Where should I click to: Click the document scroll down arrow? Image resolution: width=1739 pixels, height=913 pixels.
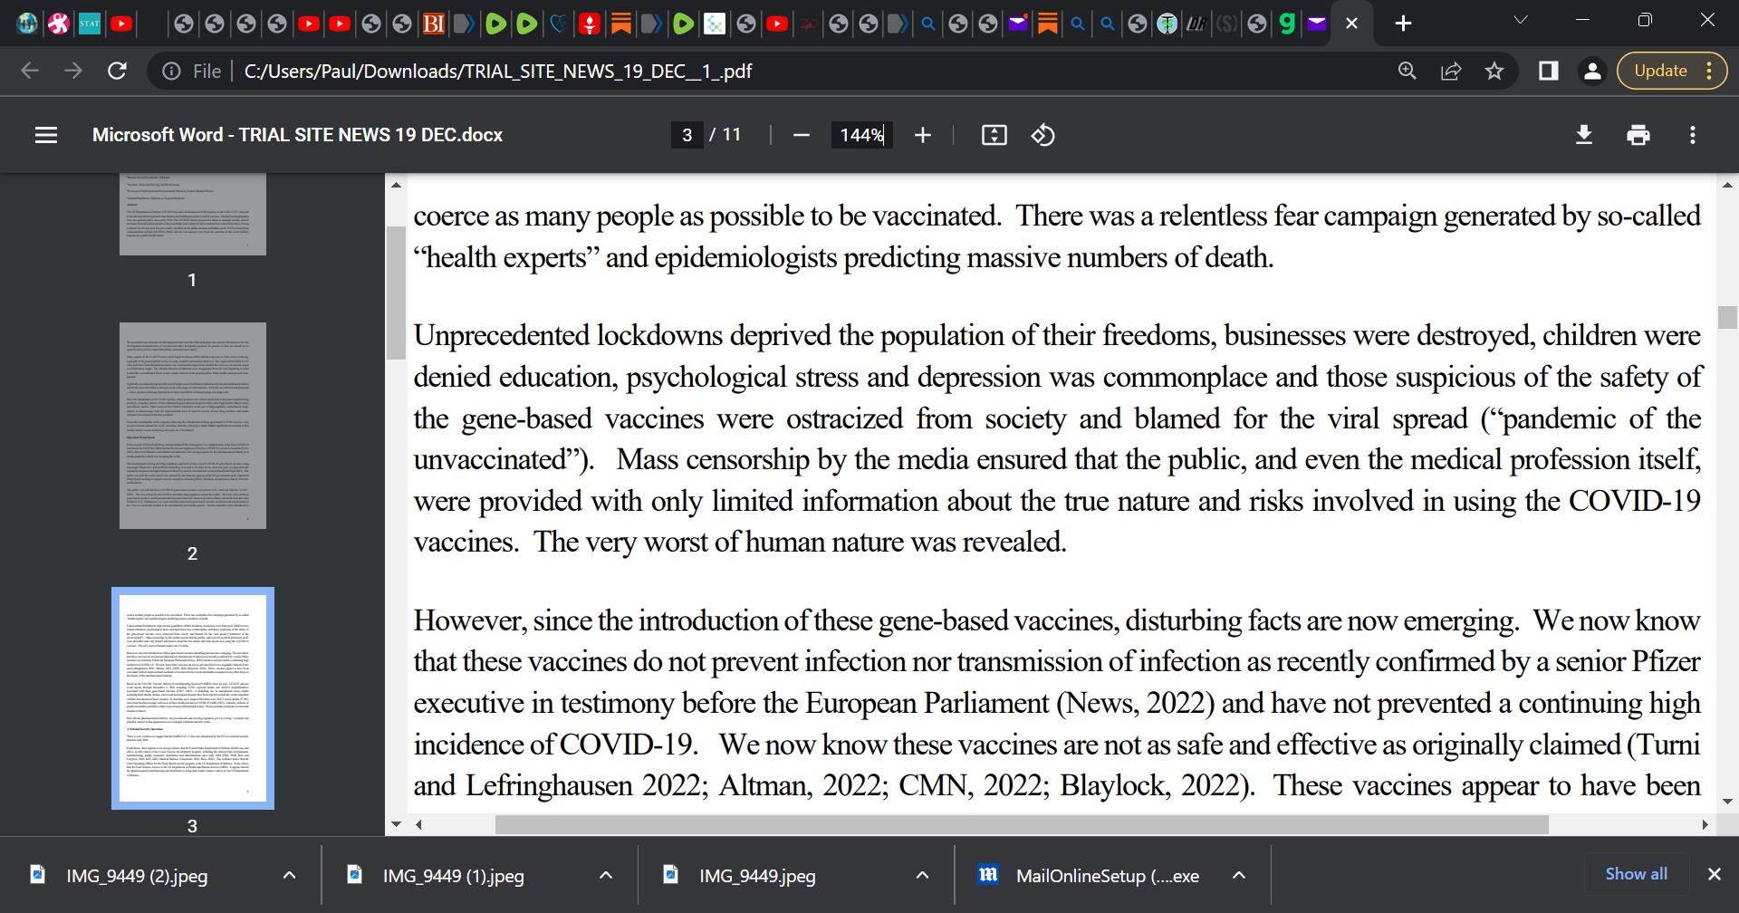(1727, 802)
